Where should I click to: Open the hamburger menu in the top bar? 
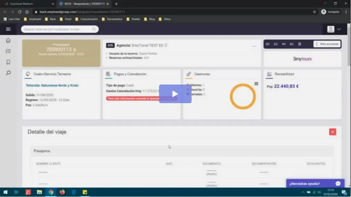(x=8, y=29)
